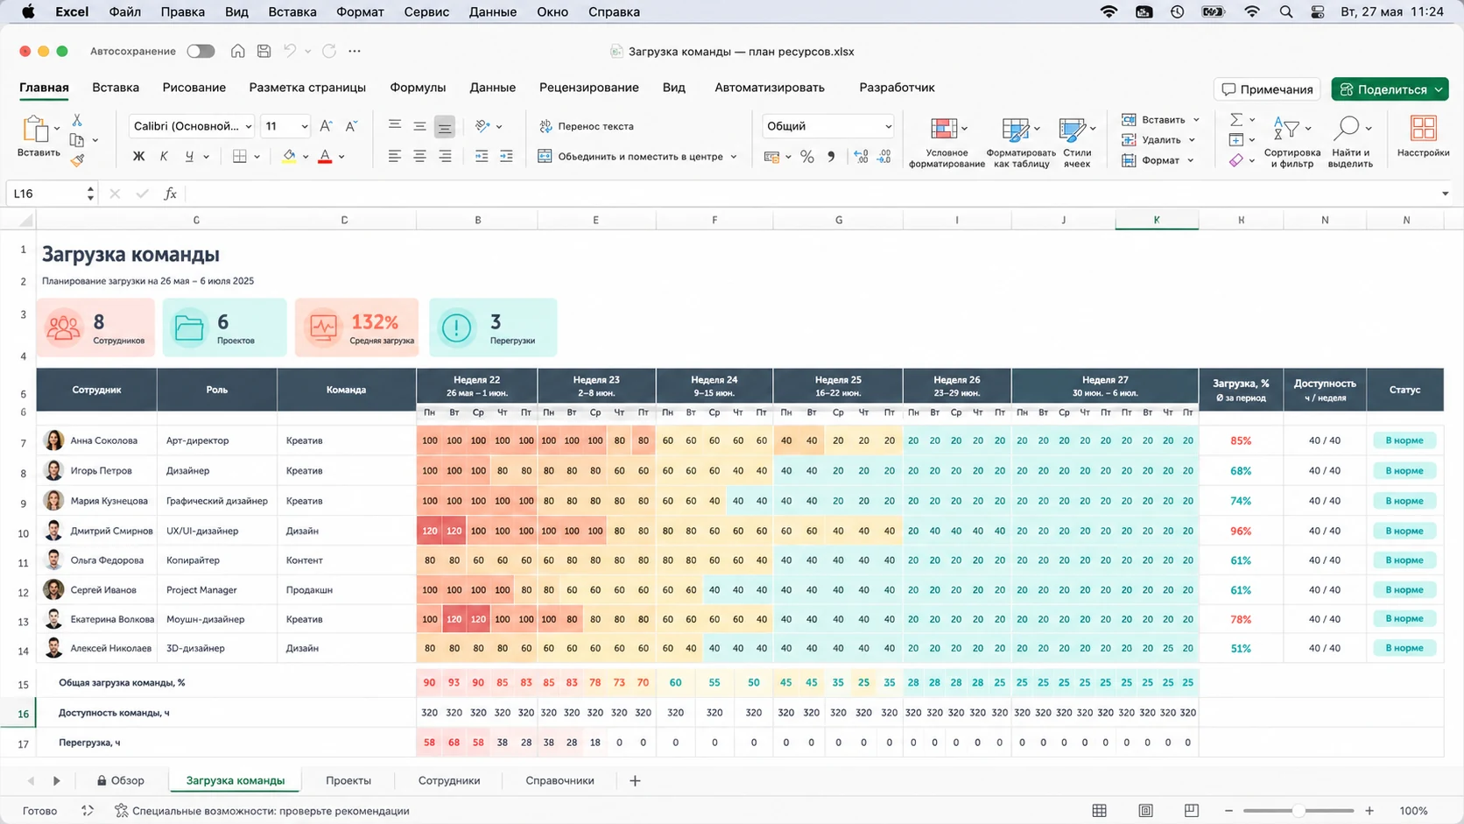Click the Поделиться share button
The height and width of the screenshot is (824, 1464).
point(1390,89)
